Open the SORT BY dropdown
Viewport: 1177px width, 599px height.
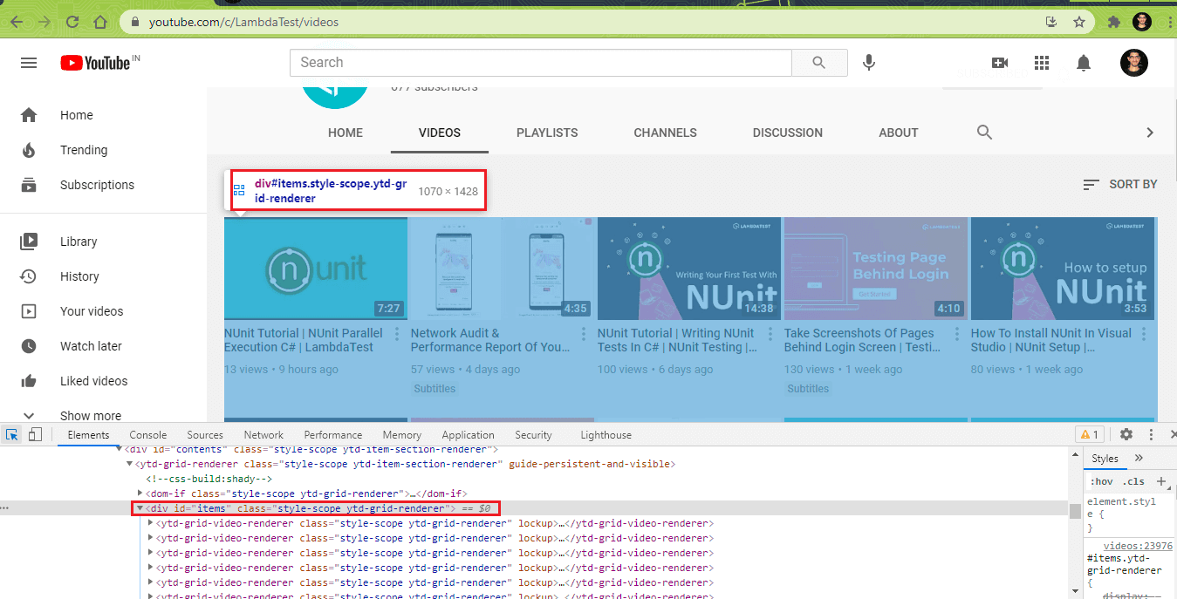[x=1119, y=184]
